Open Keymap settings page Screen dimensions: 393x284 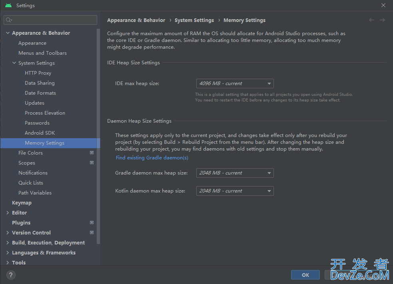pyautogui.click(x=22, y=203)
